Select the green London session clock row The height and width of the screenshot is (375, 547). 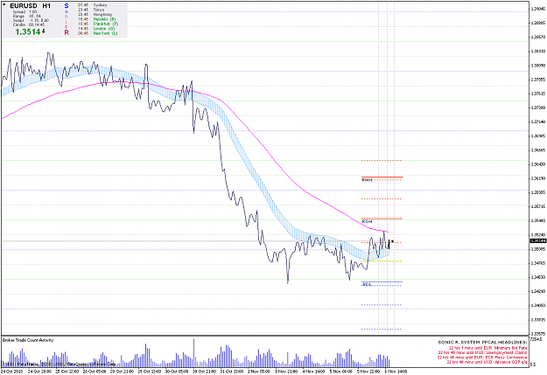click(x=96, y=29)
